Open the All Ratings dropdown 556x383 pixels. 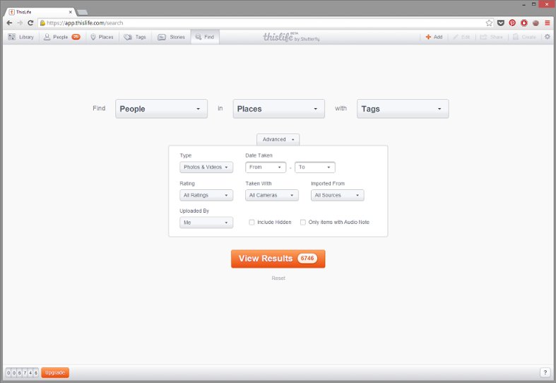coord(206,195)
